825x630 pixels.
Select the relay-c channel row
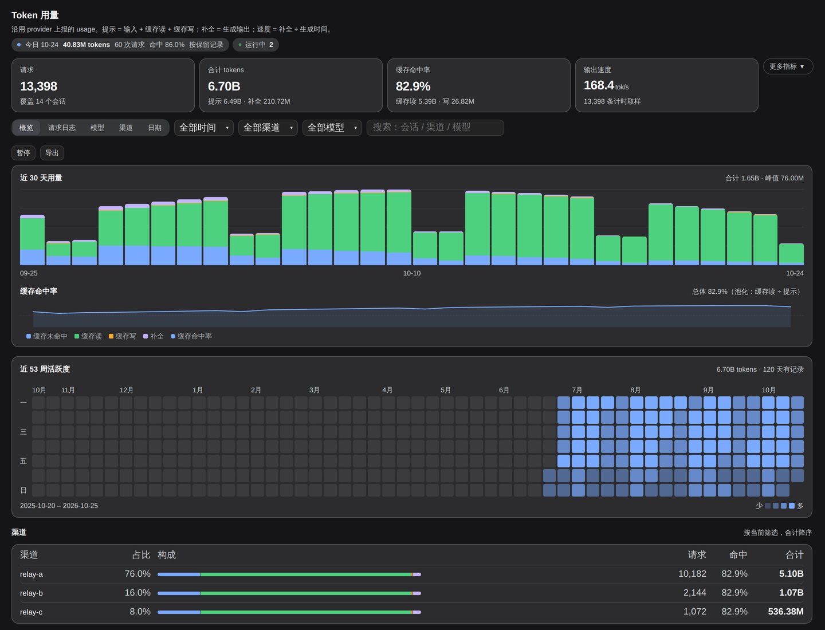coord(412,612)
